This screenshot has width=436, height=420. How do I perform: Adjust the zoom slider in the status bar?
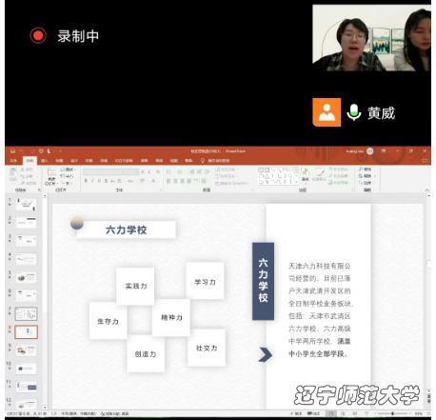point(392,413)
